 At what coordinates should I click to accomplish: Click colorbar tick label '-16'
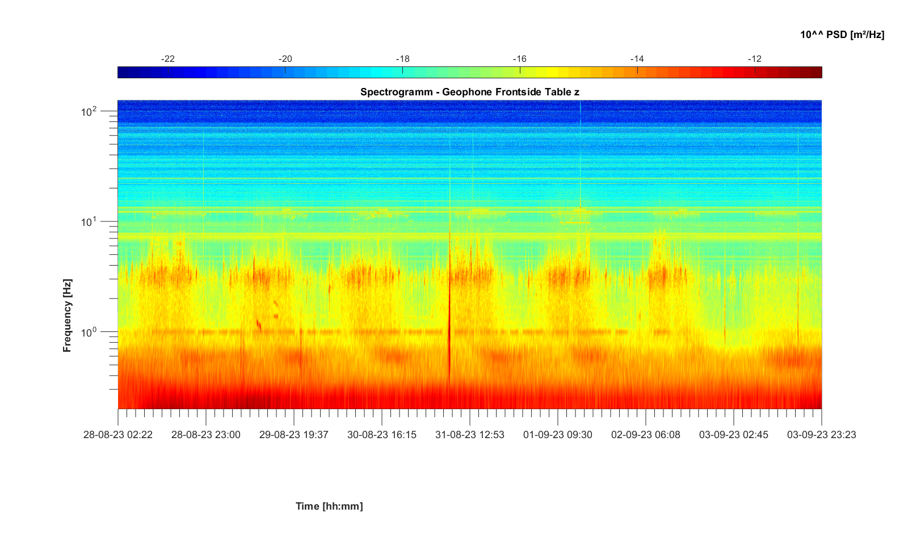click(520, 59)
